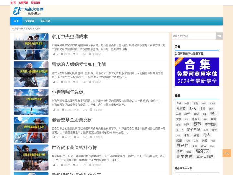Select the 梦幻西游 tag
The width and height of the screenshot is (233, 175).
pyautogui.click(x=193, y=130)
